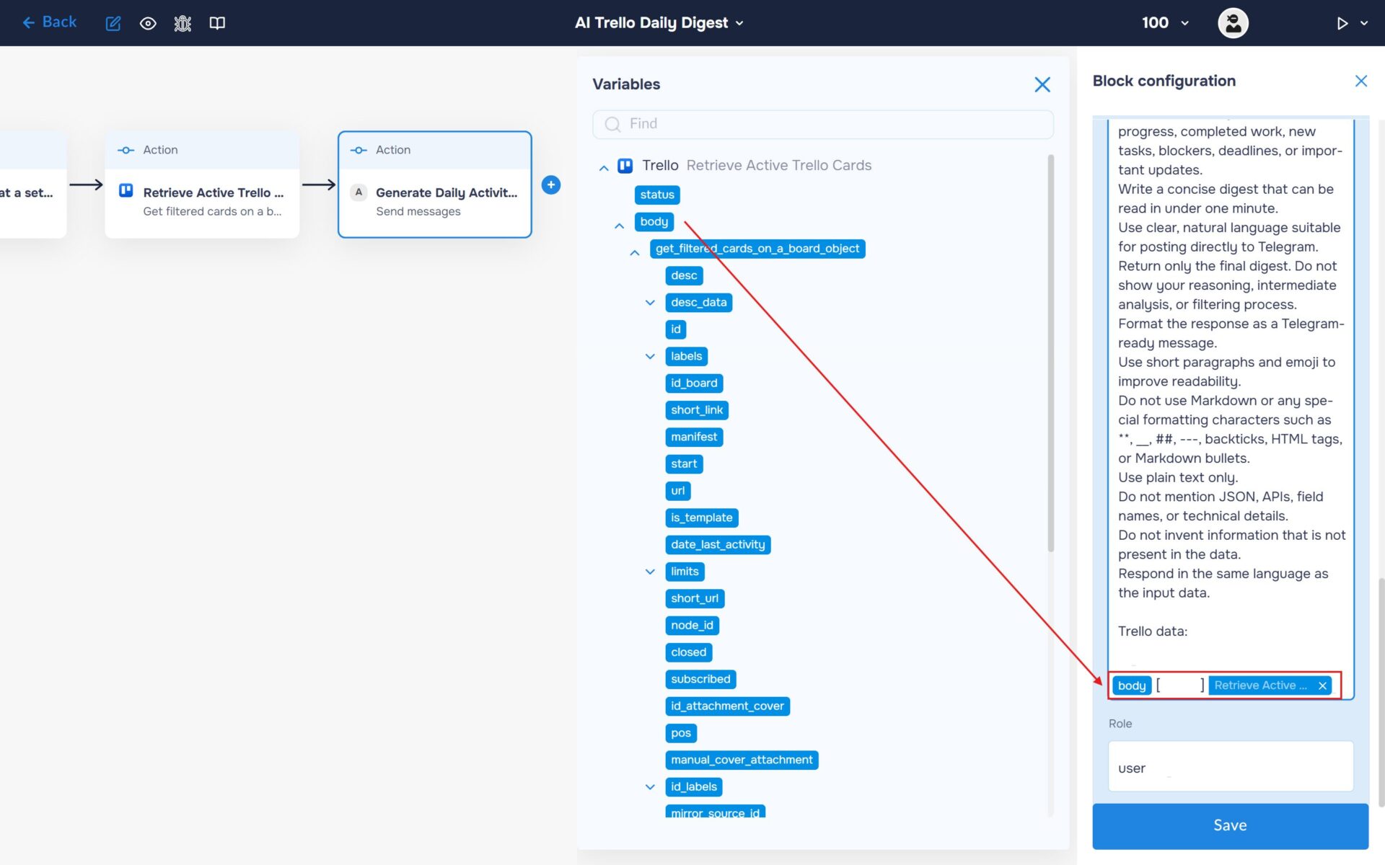Select the is_template variable tag
Viewport: 1385px width, 865px height.
[x=702, y=518]
